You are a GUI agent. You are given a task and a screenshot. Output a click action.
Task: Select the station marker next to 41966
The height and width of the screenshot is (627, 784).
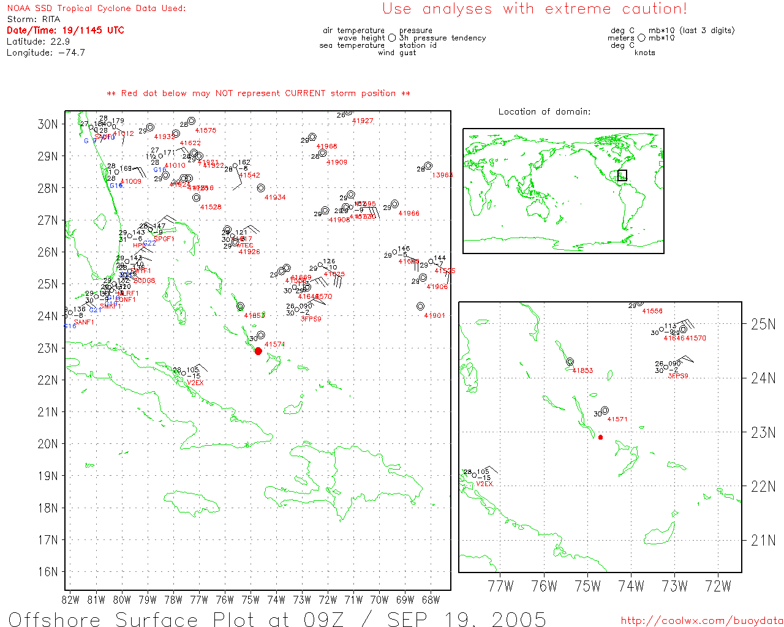pyautogui.click(x=394, y=204)
